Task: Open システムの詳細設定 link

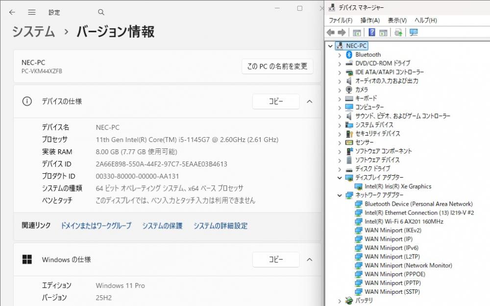Action: point(220,225)
